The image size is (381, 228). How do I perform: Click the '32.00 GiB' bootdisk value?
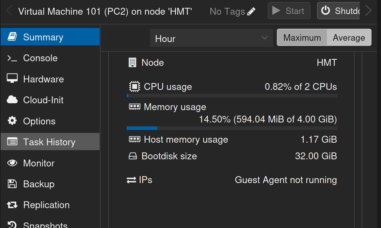pyautogui.click(x=316, y=156)
